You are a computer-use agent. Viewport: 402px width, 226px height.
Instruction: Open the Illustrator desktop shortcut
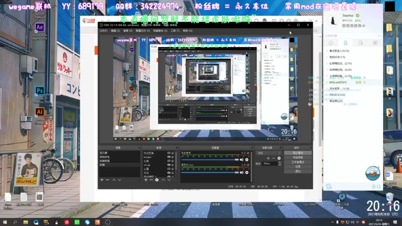pos(40,112)
